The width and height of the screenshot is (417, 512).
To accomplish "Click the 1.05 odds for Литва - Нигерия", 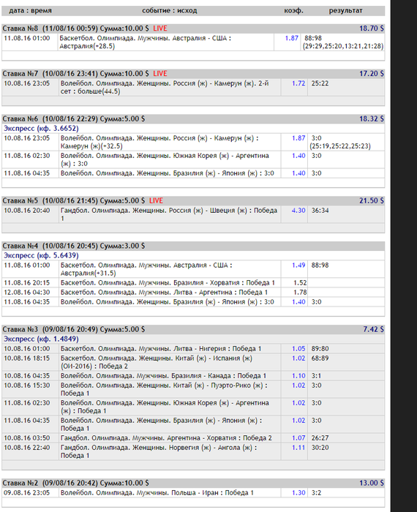I will pyautogui.click(x=298, y=349).
